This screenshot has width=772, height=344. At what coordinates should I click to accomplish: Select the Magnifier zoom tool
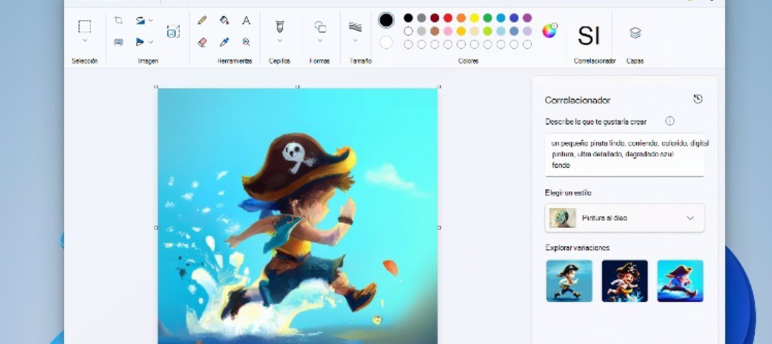pos(246,42)
